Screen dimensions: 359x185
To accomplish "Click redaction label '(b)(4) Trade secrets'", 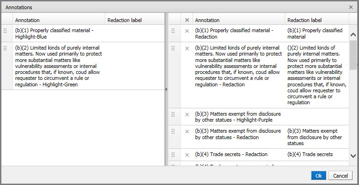I will pos(310,154).
